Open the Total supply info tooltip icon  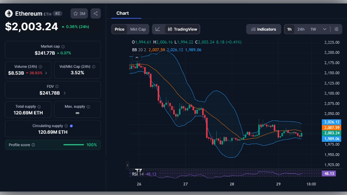pyautogui.click(x=40, y=106)
